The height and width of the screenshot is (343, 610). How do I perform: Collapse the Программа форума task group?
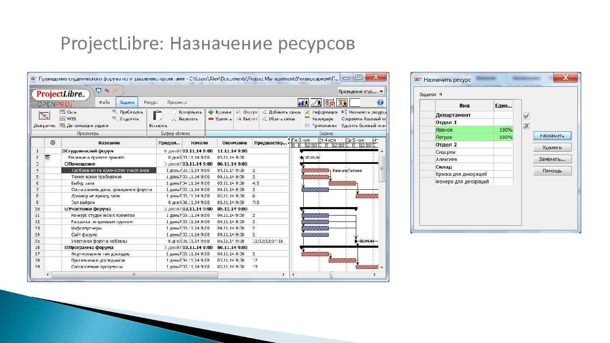[66, 247]
